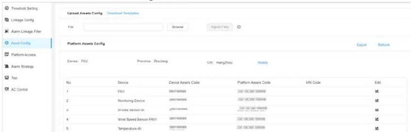Edit the Smoke Sensor row

[x=377, y=110]
